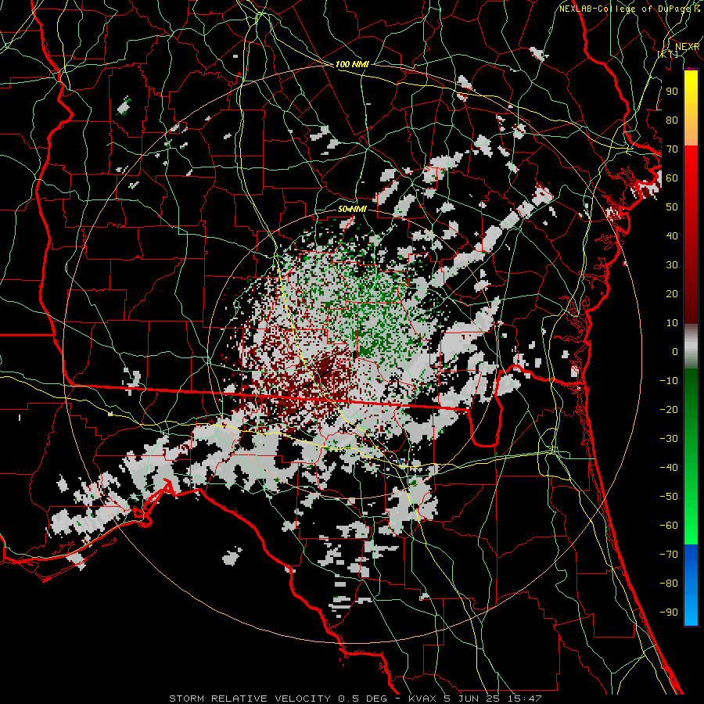The height and width of the screenshot is (704, 704).
Task: Select the blue band on the velocity color bar
Action: coord(691,584)
